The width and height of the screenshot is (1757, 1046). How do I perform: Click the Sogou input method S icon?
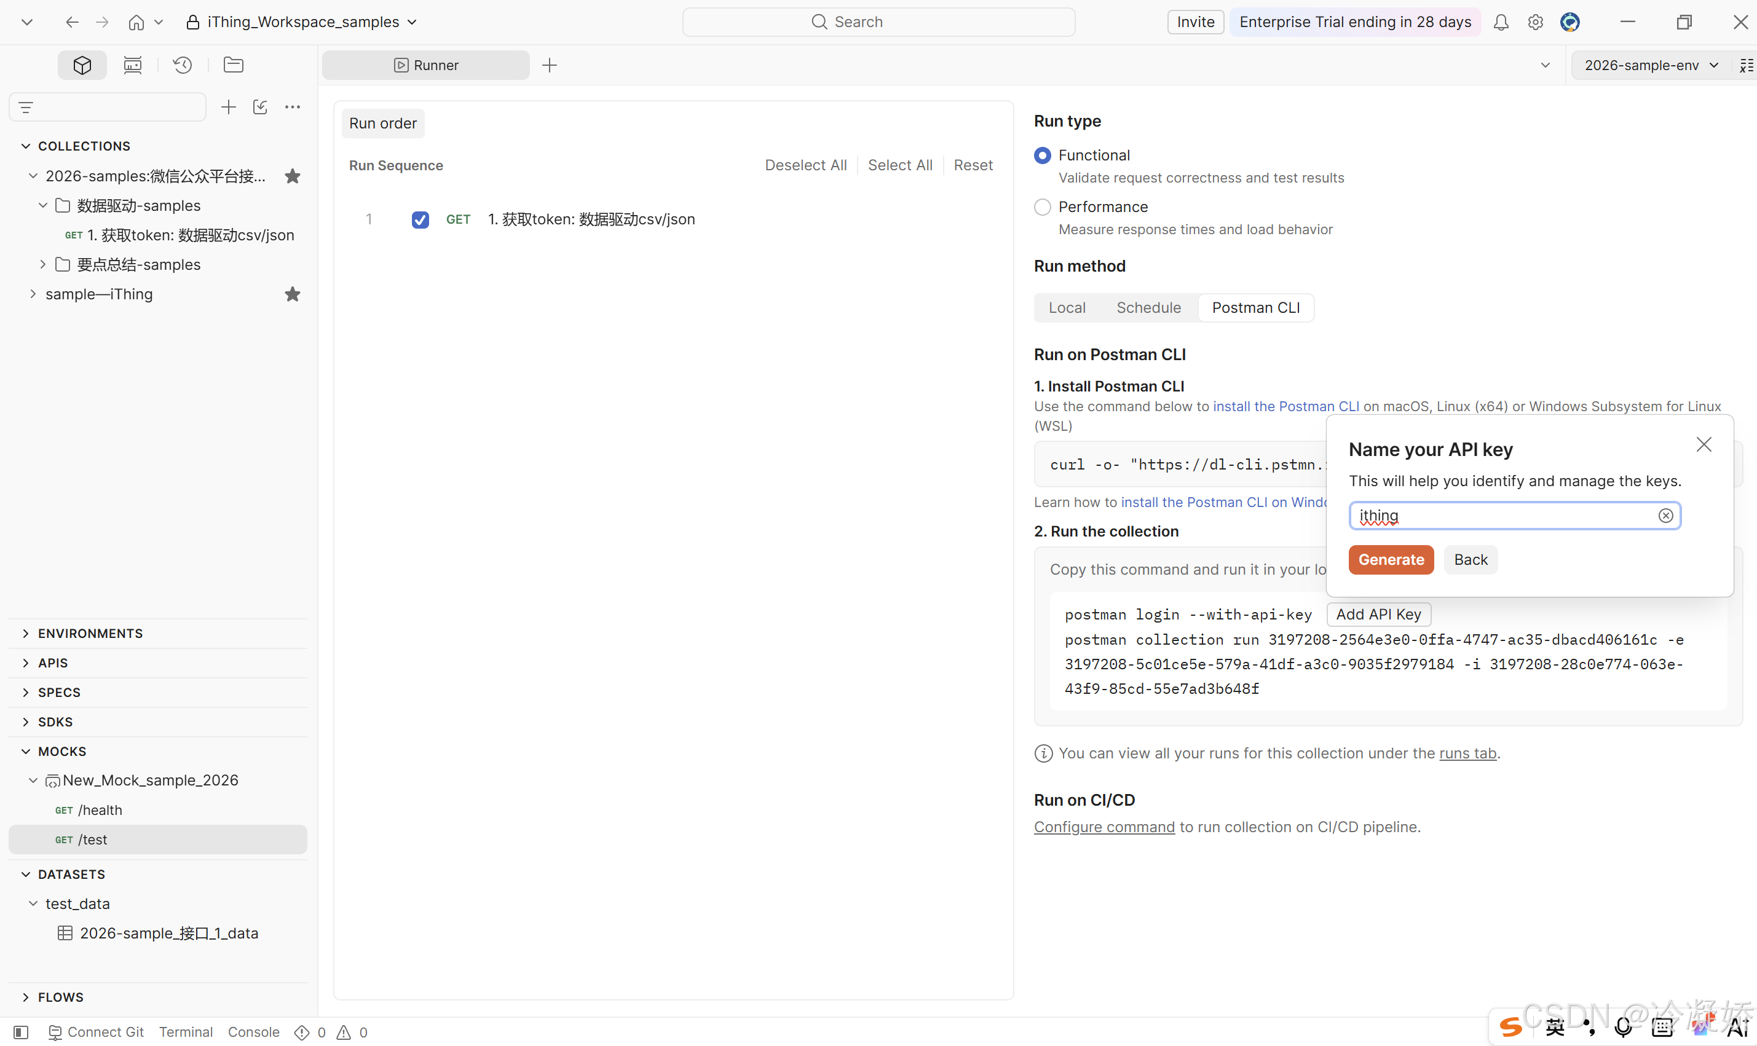click(x=1510, y=1028)
